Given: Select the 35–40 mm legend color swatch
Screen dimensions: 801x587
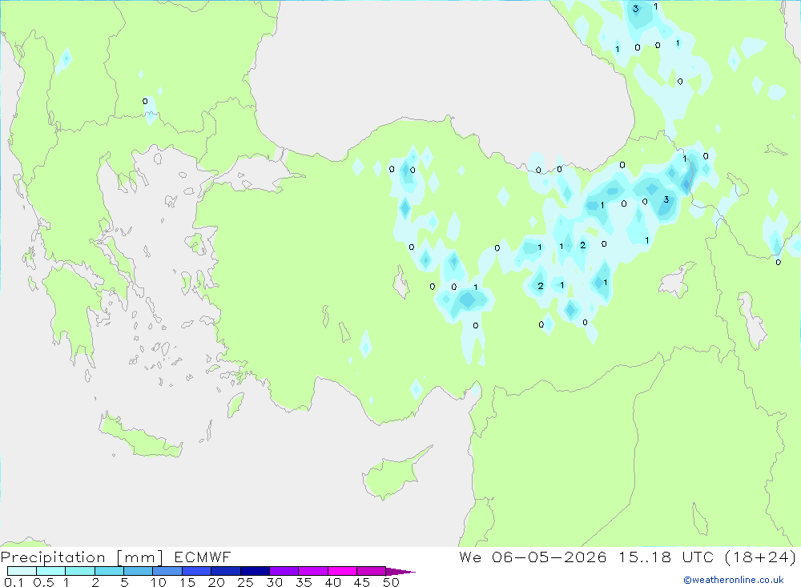Looking at the screenshot, I should click(x=313, y=571).
